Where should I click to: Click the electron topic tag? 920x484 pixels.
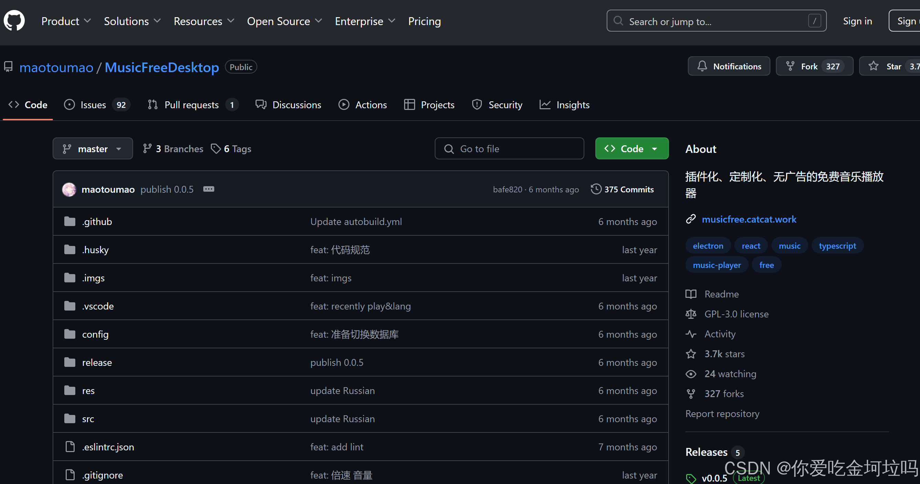(707, 246)
